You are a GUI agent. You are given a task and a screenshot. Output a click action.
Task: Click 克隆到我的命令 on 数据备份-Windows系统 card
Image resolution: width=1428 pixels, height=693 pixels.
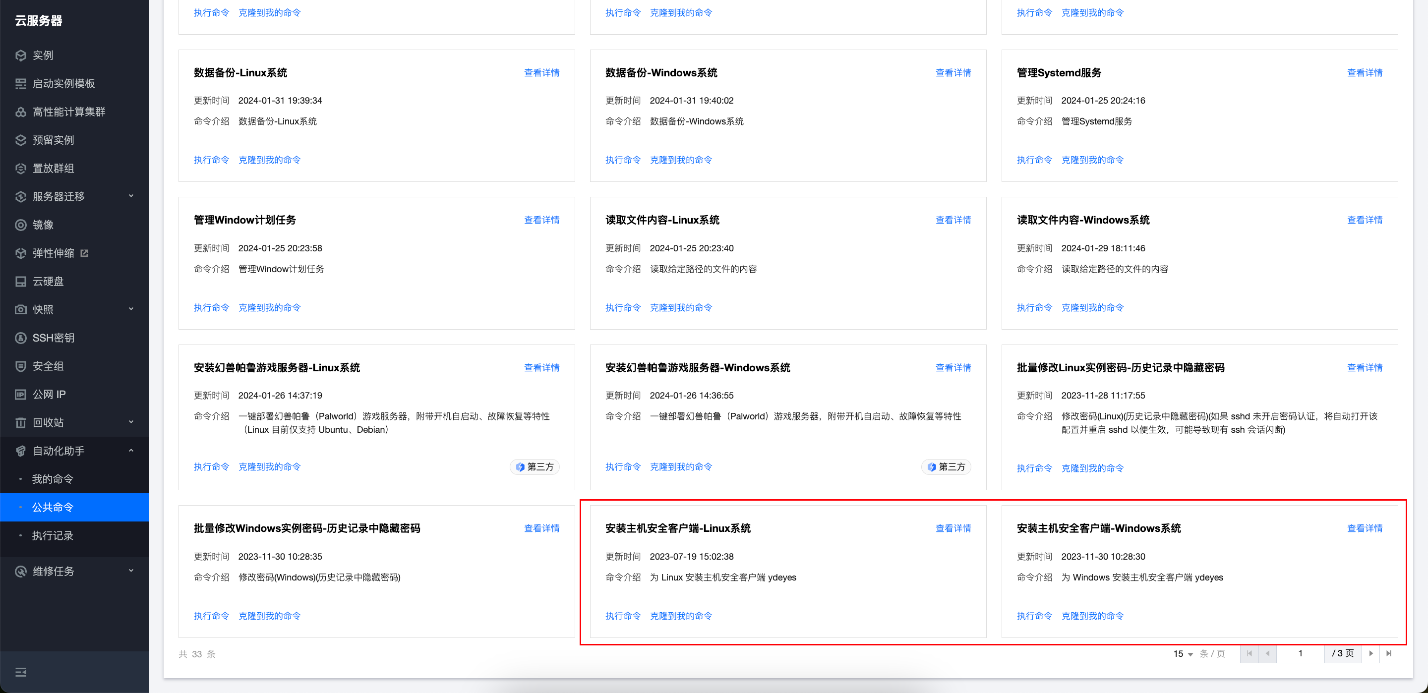click(x=681, y=160)
